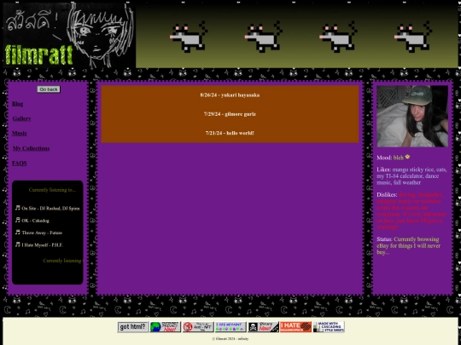Select the 'Throw Away - Future' track text
The height and width of the screenshot is (345, 461).
tap(42, 233)
